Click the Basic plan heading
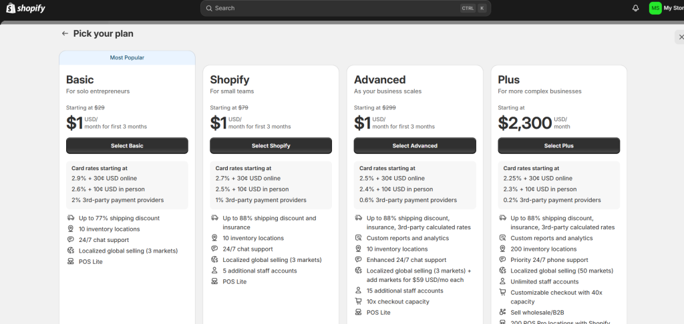The image size is (684, 324). tap(80, 80)
